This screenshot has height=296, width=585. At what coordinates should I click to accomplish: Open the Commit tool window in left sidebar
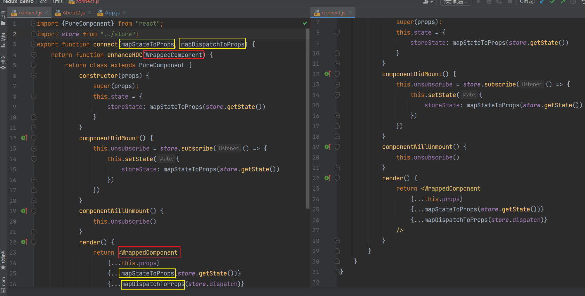(3, 62)
